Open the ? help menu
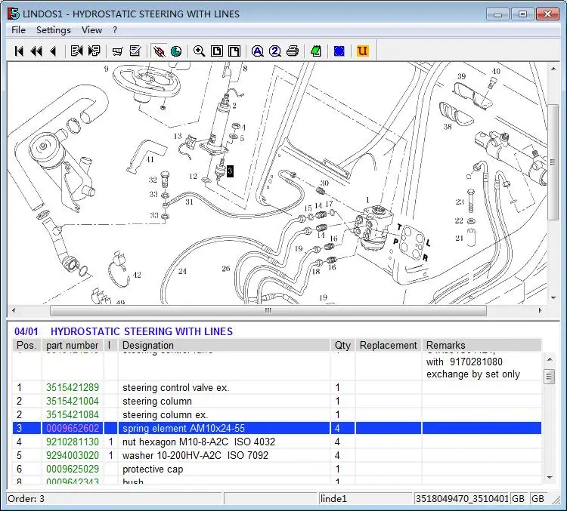Viewport: 567px width, 511px height. point(115,30)
